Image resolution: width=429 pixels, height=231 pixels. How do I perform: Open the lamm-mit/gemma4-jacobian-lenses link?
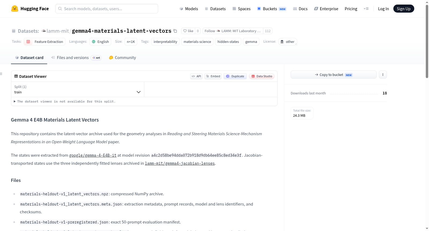tap(180, 163)
